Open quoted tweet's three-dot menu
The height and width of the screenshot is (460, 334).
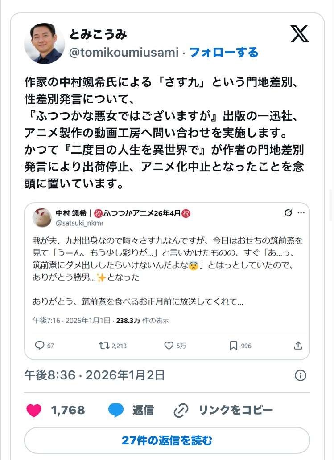pyautogui.click(x=302, y=213)
